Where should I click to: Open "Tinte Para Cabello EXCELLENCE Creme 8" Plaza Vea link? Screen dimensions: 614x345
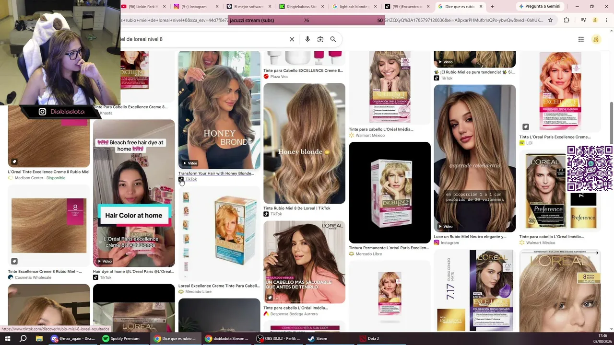click(303, 70)
